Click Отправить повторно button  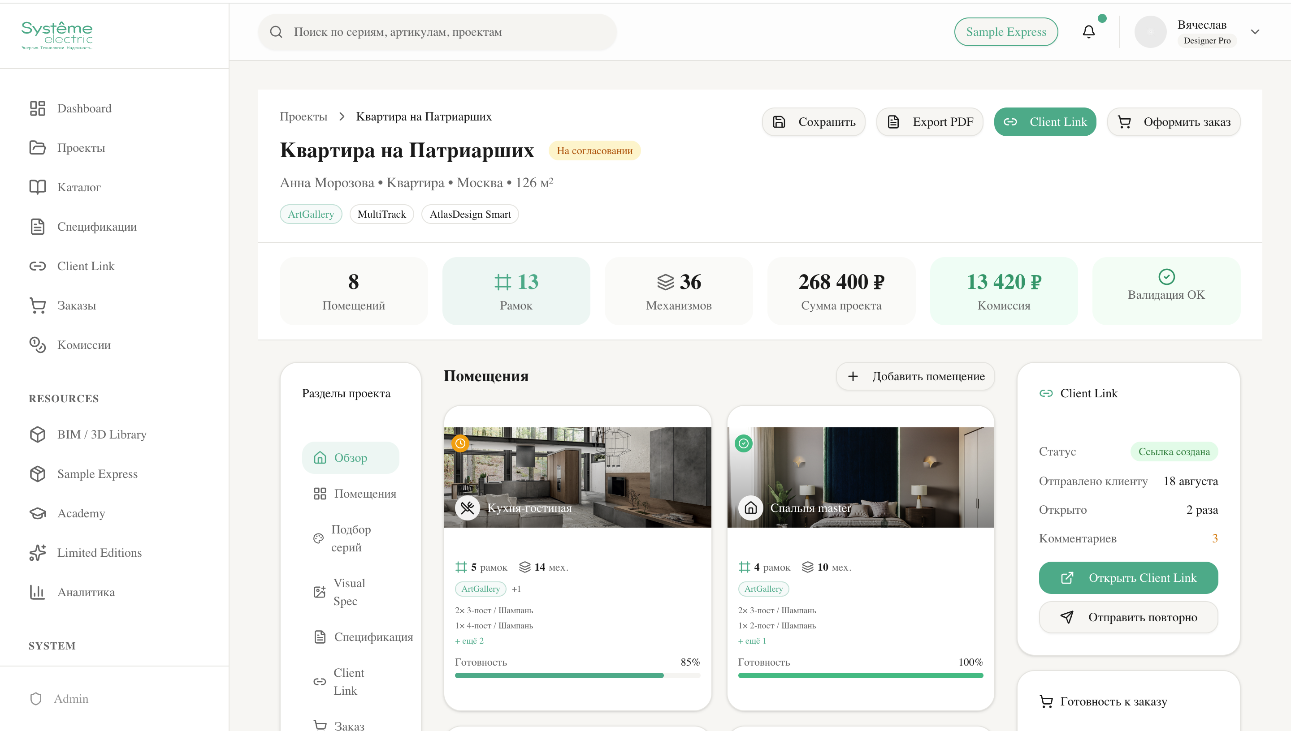(x=1128, y=618)
